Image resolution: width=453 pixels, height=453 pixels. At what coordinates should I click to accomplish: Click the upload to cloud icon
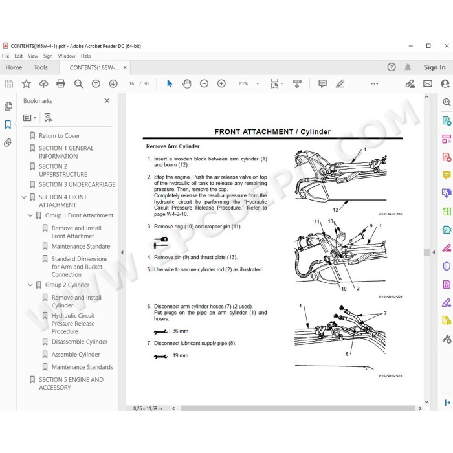pos(43,83)
